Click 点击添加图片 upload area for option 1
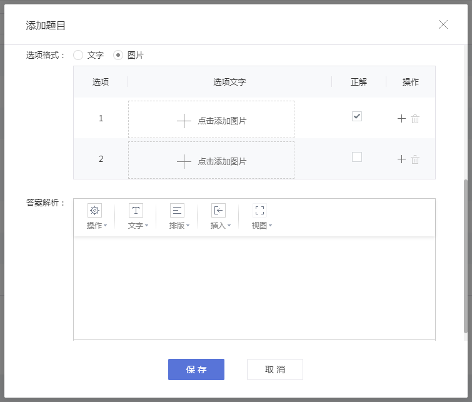 pyautogui.click(x=211, y=120)
